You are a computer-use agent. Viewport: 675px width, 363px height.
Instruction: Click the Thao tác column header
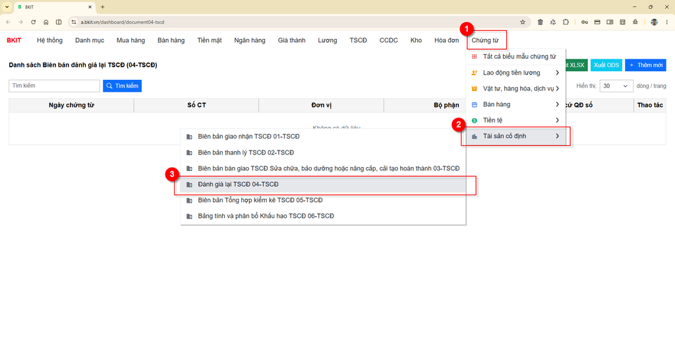[x=649, y=105]
